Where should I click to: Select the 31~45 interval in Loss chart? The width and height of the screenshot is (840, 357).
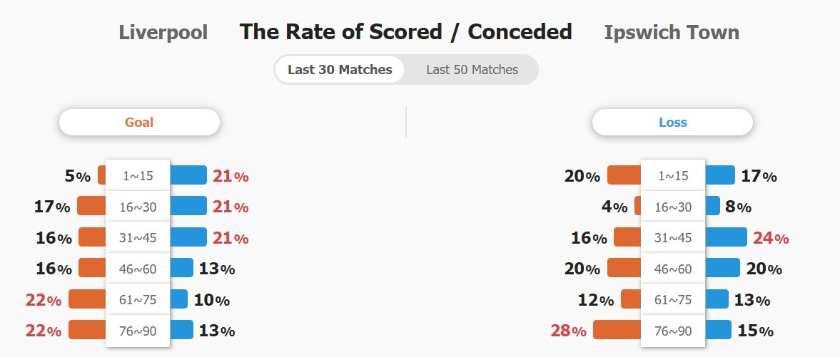click(673, 237)
